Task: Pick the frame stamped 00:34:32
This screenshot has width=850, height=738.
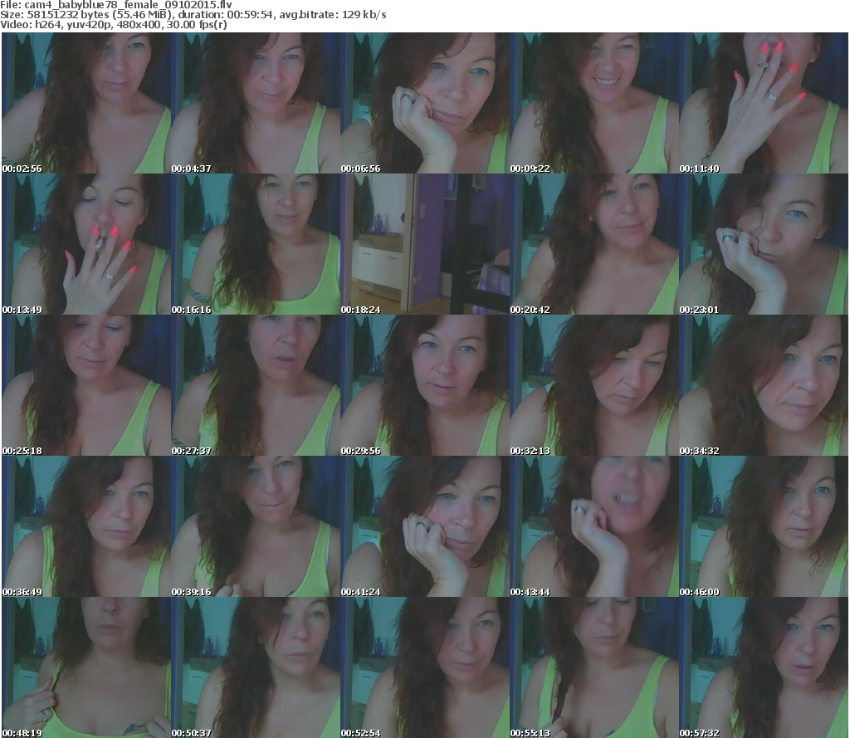Action: click(x=764, y=385)
